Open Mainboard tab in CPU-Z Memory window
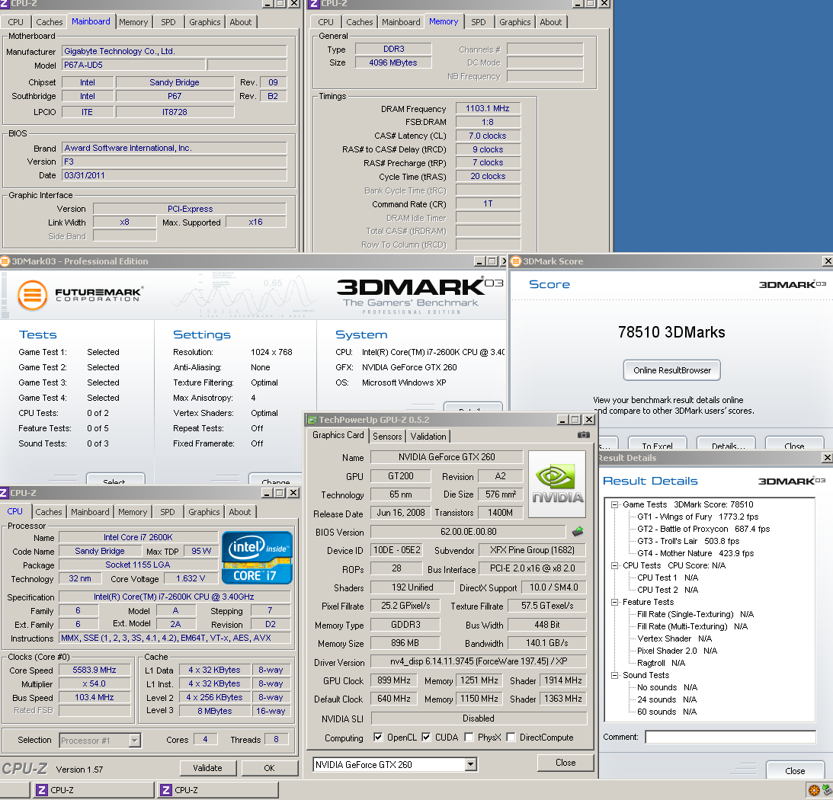833x800 pixels. tap(401, 22)
